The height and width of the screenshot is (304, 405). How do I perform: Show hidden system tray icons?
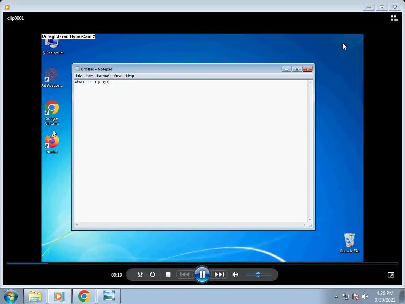[x=336, y=296]
